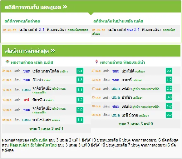The height and width of the screenshot is (159, 182).
Task: Select the สถิติพบกันในบ้านเรอัล เบติส heading
Action: click(118, 21)
